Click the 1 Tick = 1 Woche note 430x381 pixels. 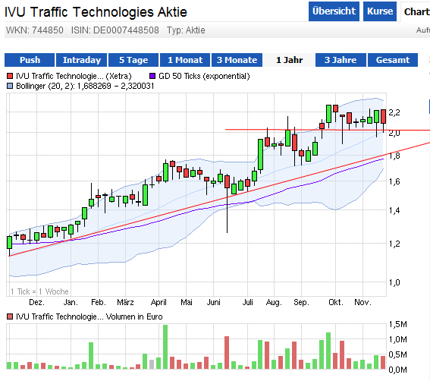pos(39,291)
